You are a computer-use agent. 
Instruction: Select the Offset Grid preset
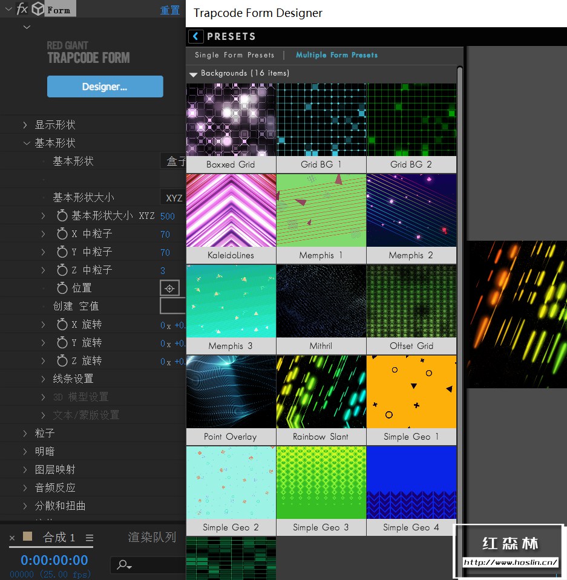pyautogui.click(x=411, y=309)
